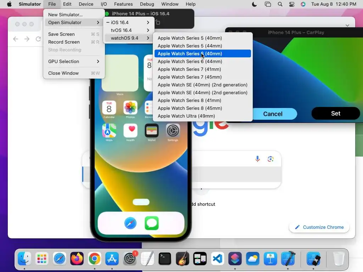Open Control Center in the menu bar
This screenshot has width=363, height=272.
click(x=292, y=4)
